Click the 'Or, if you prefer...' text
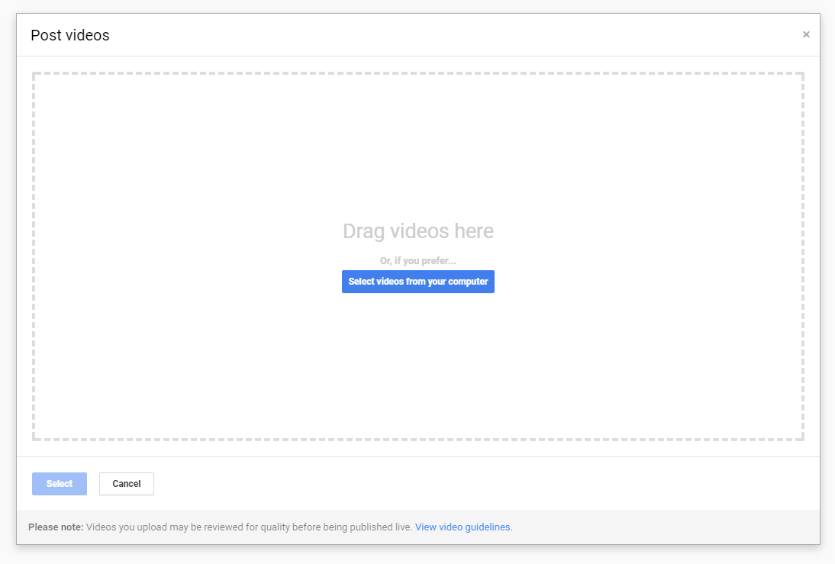The image size is (835, 564). click(417, 261)
